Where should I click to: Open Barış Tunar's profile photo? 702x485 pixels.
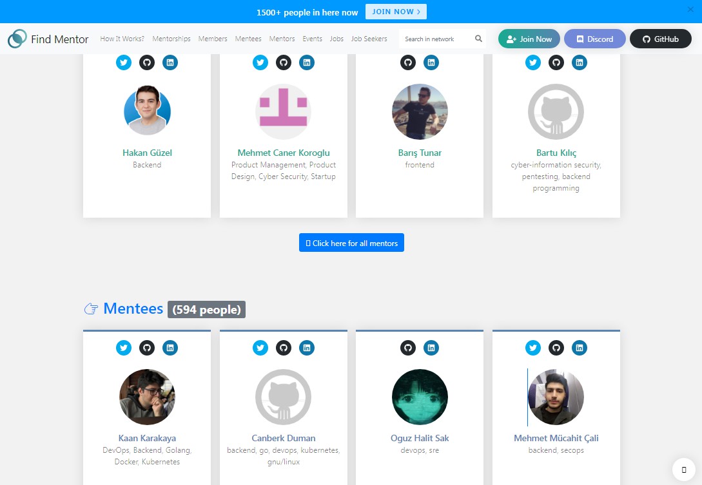[x=420, y=111]
